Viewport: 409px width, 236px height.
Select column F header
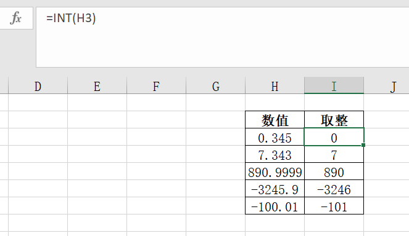point(156,85)
